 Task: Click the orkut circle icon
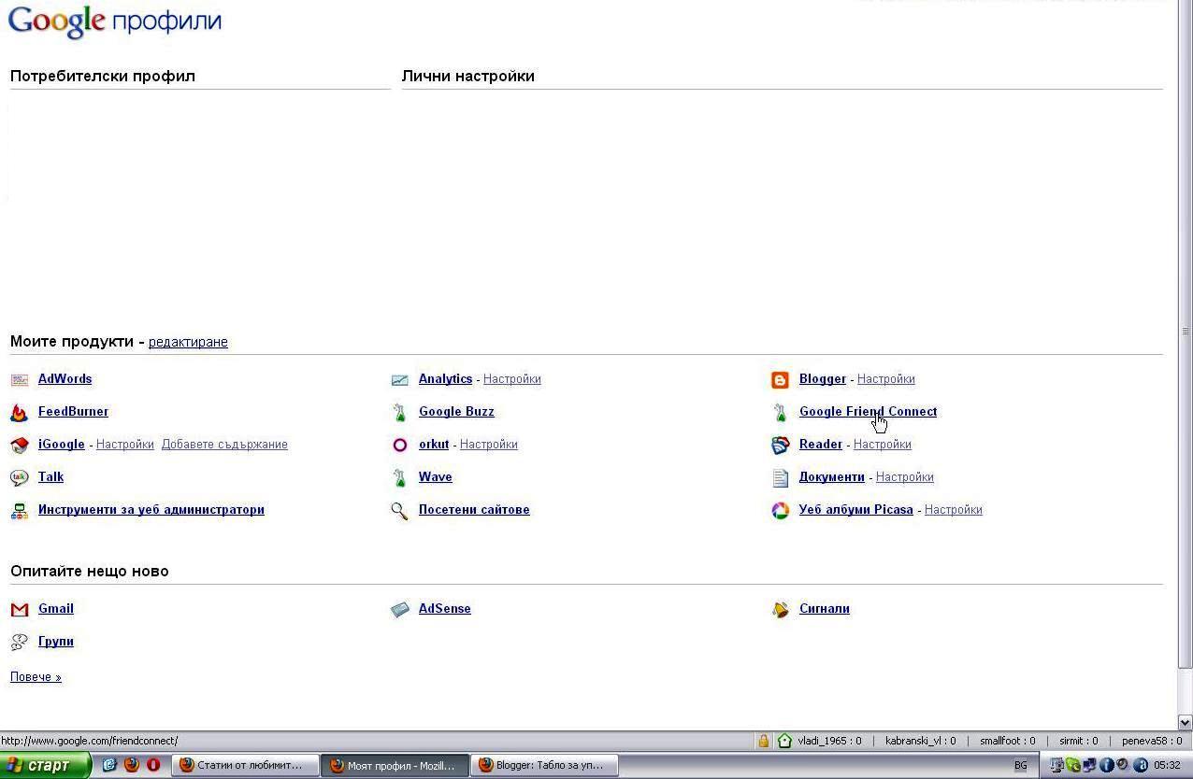pyautogui.click(x=400, y=445)
